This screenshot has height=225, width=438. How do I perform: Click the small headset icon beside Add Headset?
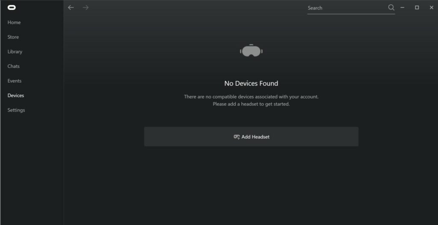(237, 137)
